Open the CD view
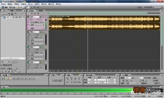164x98 pixels. point(19,7)
